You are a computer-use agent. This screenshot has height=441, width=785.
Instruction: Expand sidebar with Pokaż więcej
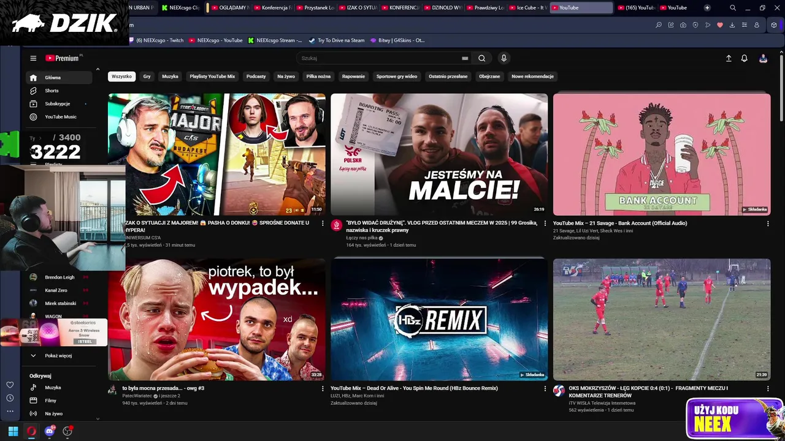click(x=59, y=355)
